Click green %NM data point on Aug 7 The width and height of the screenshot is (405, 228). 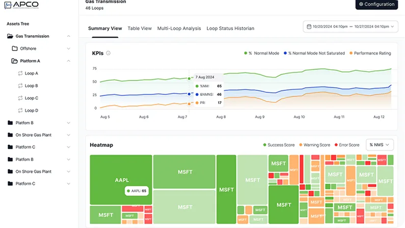(x=189, y=79)
